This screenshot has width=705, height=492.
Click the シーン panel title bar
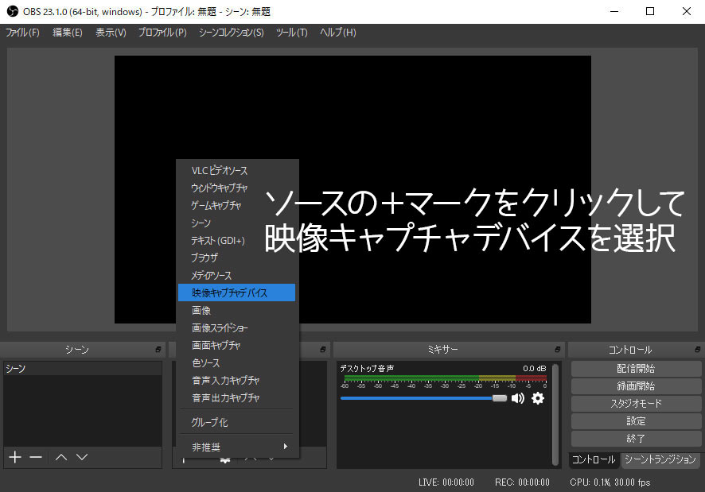tap(82, 350)
